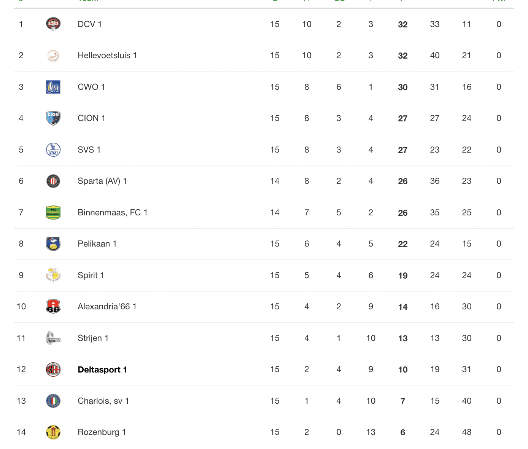Viewport: 528px width, 449px height.
Task: Select the Charlois, sv 1 team name
Action: click(103, 401)
